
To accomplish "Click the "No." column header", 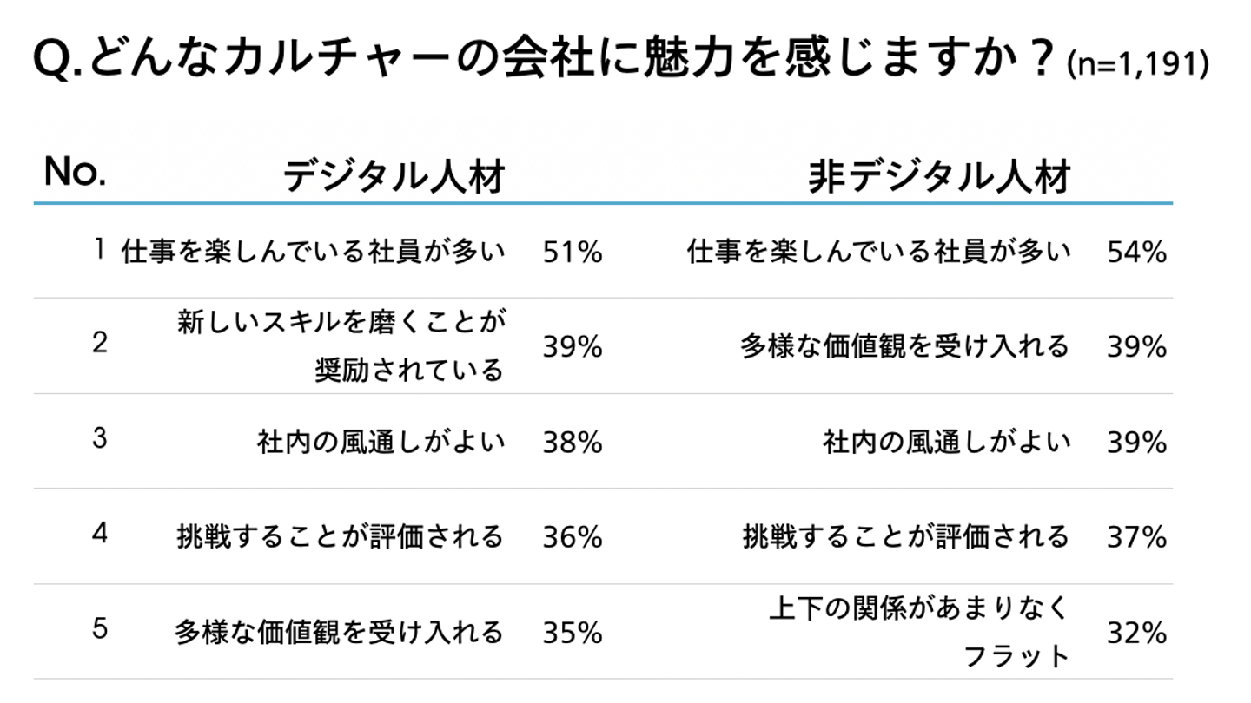I will point(75,172).
